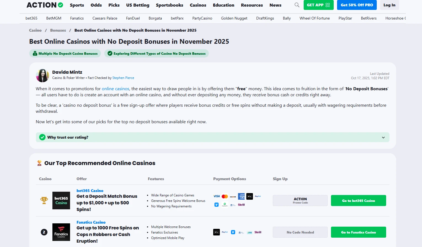Click the Fanatics Casino logo

coord(61,232)
